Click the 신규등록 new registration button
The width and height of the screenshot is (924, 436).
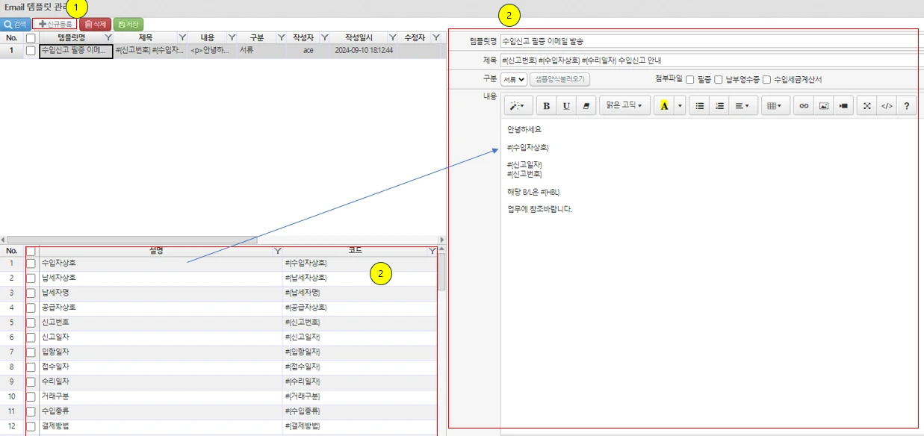coord(55,24)
